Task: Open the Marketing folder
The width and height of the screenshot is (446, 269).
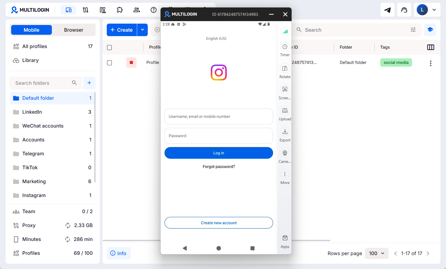Action: [52, 181]
